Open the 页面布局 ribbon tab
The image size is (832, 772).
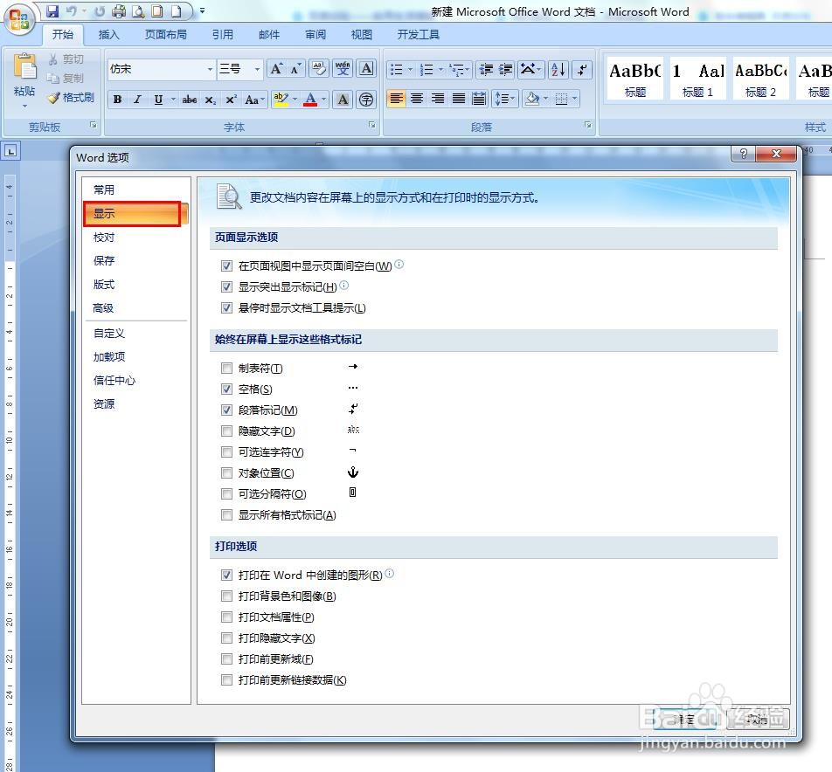(x=166, y=34)
